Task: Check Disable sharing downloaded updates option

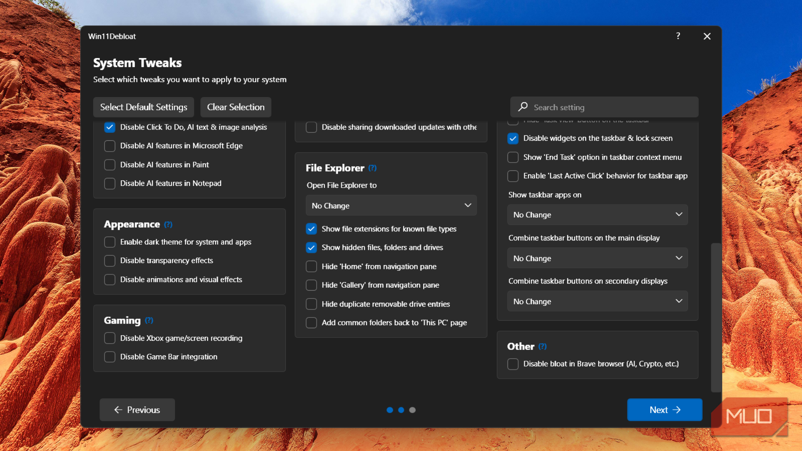Action: pos(311,127)
